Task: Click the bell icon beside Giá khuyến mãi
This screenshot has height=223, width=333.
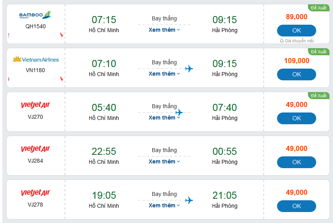Action: tap(282, 41)
